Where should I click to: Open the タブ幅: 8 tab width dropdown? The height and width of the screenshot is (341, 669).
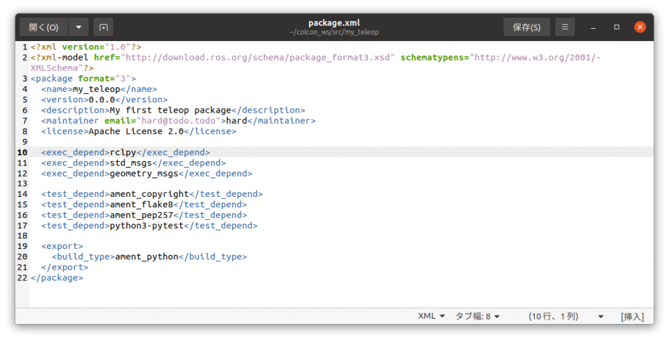(477, 316)
